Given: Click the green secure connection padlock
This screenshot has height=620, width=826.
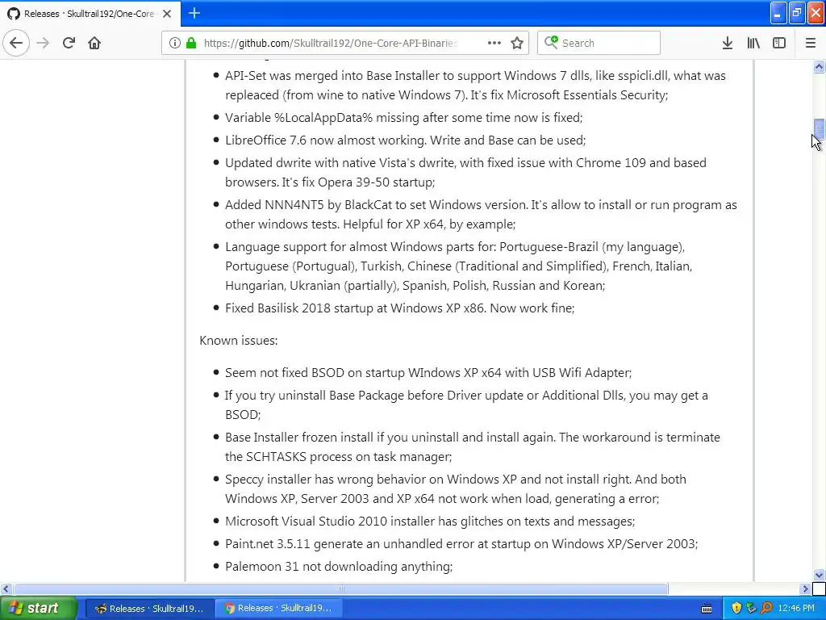Looking at the screenshot, I should 191,43.
